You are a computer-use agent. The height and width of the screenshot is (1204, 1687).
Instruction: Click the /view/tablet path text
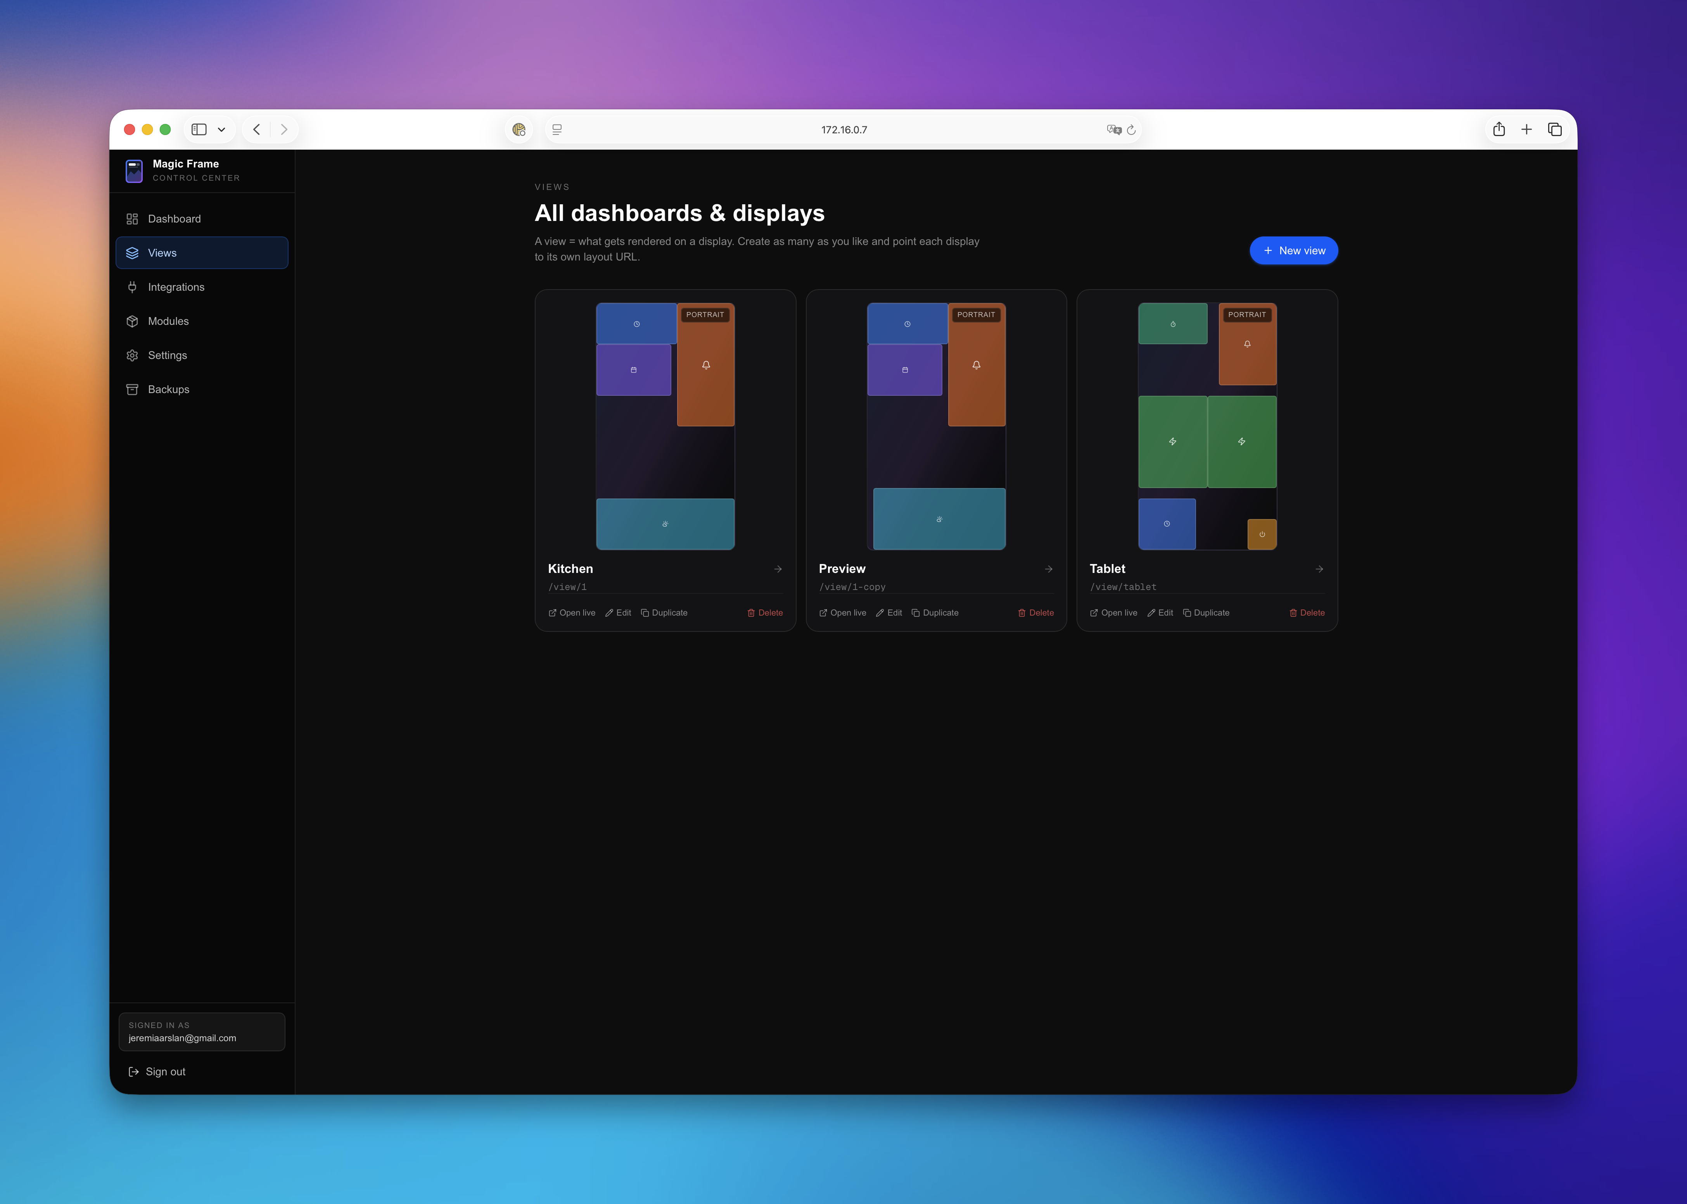point(1123,587)
